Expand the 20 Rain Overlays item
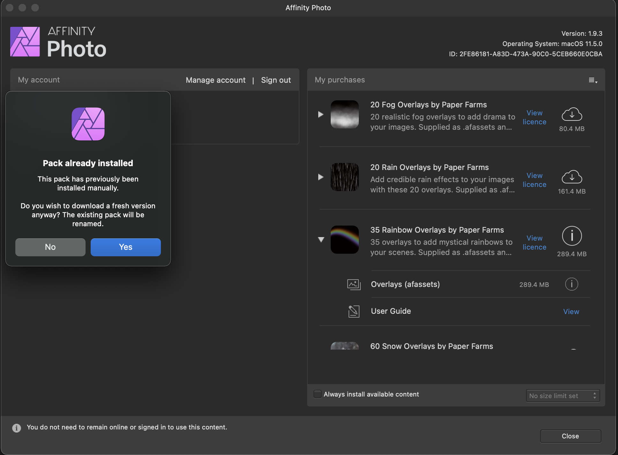The height and width of the screenshot is (455, 618). pyautogui.click(x=321, y=177)
